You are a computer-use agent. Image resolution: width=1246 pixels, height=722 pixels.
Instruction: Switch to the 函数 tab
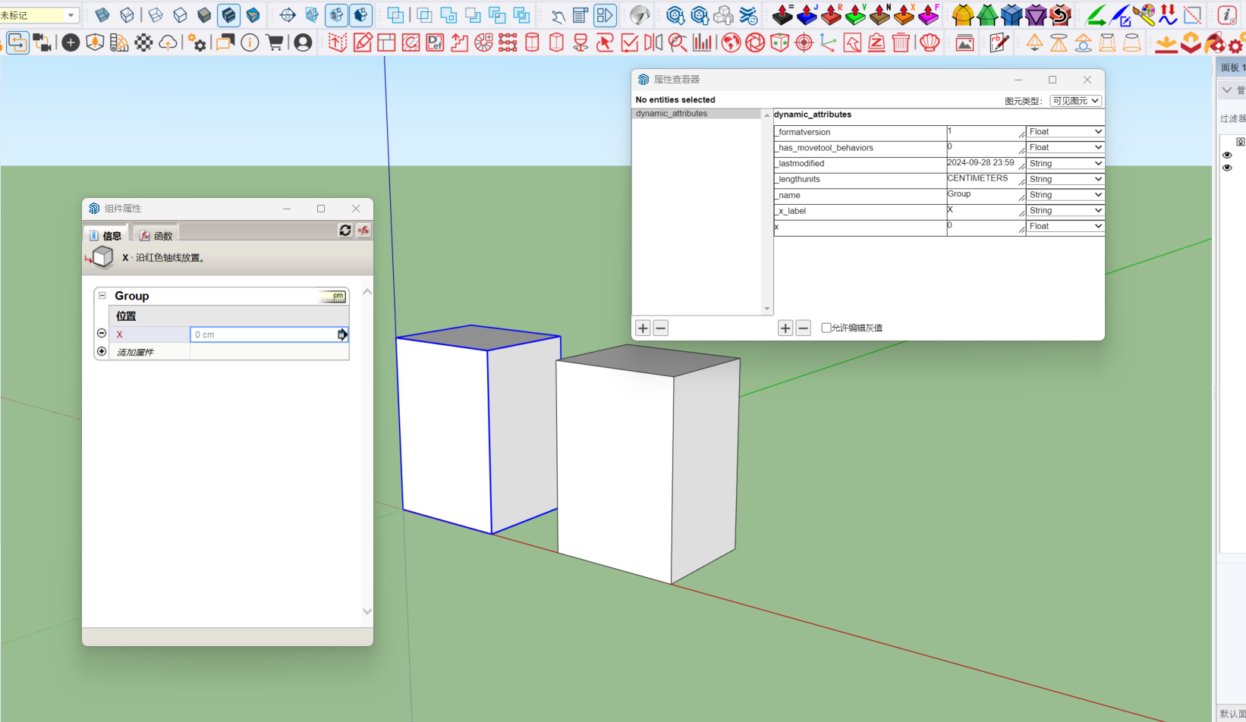tap(156, 236)
